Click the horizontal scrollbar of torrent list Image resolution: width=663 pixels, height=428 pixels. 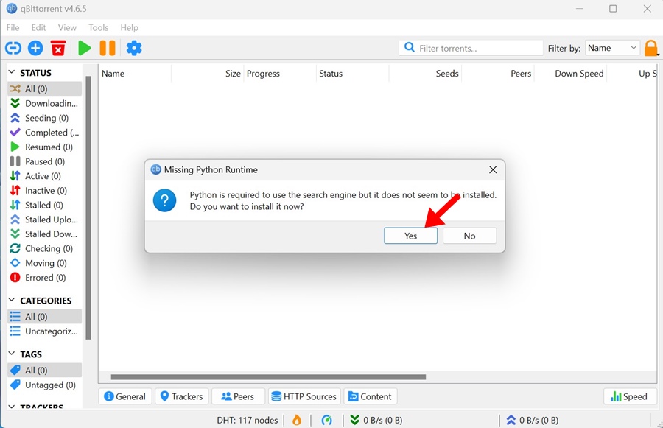pos(268,377)
